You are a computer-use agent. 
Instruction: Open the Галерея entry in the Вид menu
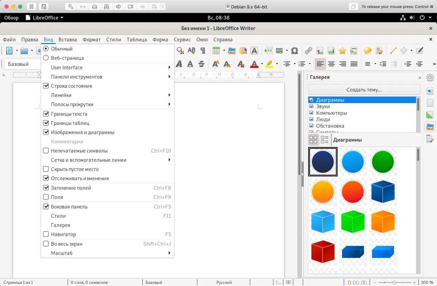click(108, 225)
